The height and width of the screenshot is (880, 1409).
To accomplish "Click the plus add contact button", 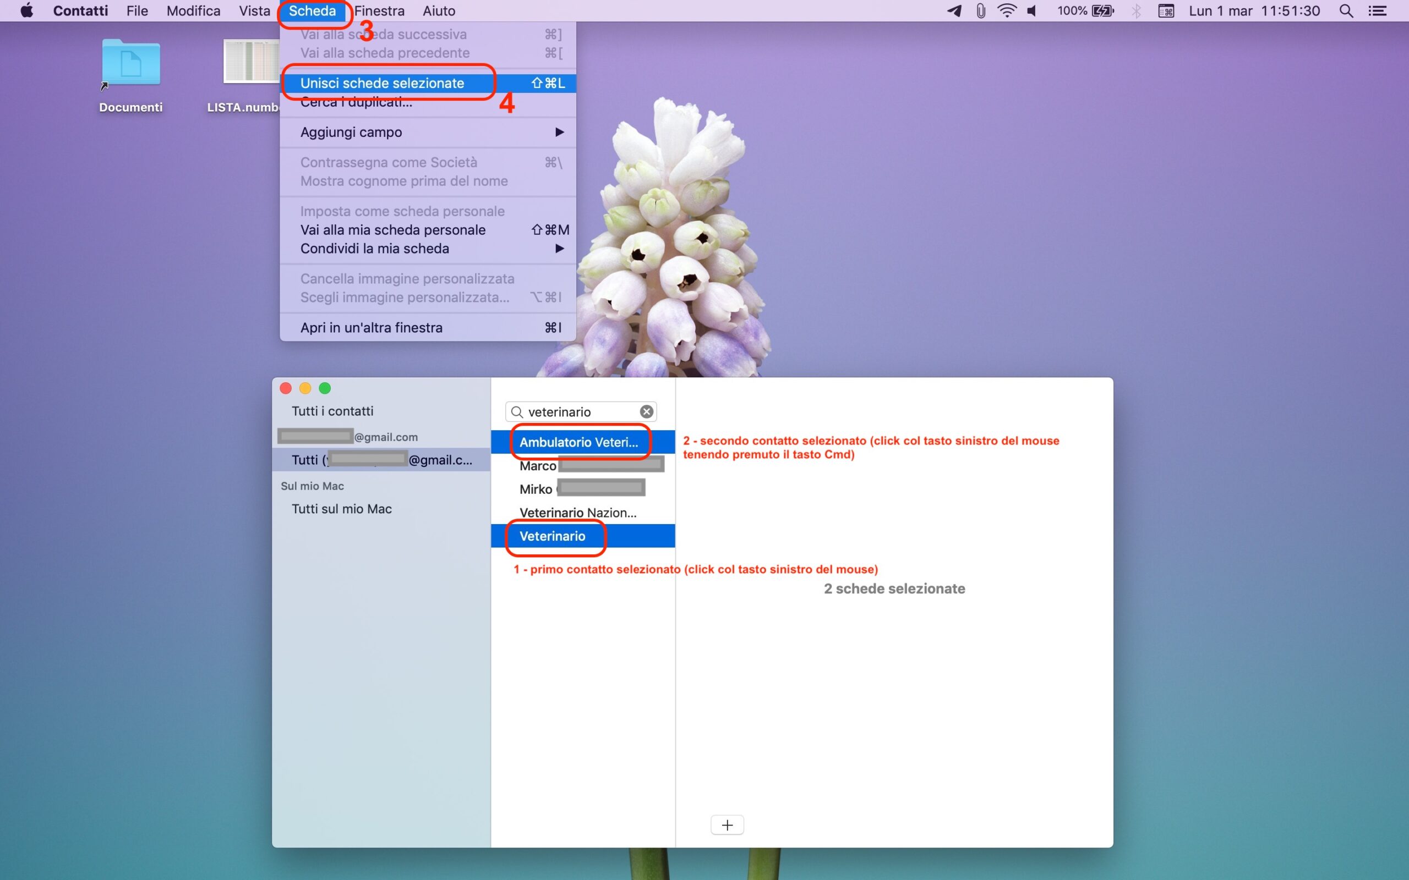I will coord(727,824).
